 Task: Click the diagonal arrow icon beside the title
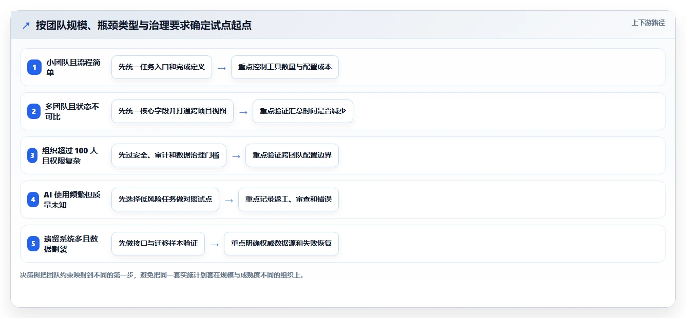tap(26, 26)
